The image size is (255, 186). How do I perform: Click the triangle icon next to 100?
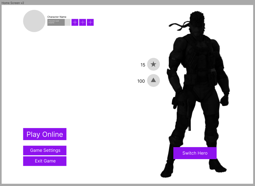(153, 81)
